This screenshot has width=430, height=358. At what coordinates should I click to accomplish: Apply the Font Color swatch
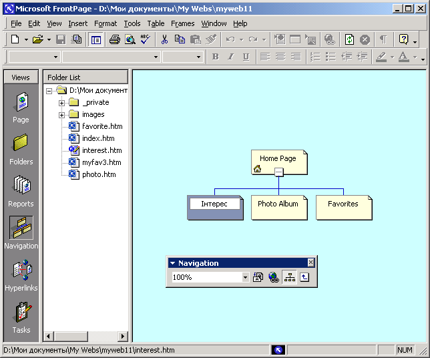[404, 57]
